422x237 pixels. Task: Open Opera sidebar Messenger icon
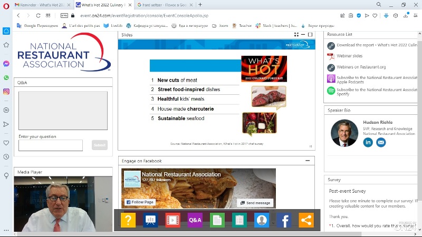point(6,64)
